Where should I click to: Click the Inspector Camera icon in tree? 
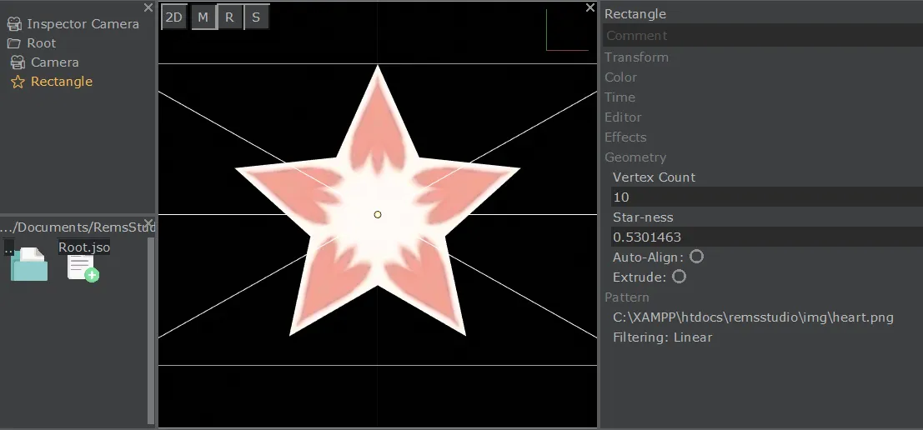coord(15,24)
